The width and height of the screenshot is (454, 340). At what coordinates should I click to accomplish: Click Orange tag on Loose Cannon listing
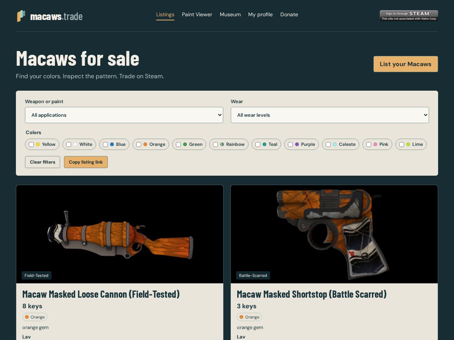(x=35, y=317)
